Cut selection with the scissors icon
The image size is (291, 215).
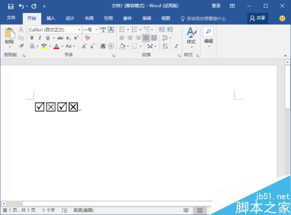(x=21, y=30)
